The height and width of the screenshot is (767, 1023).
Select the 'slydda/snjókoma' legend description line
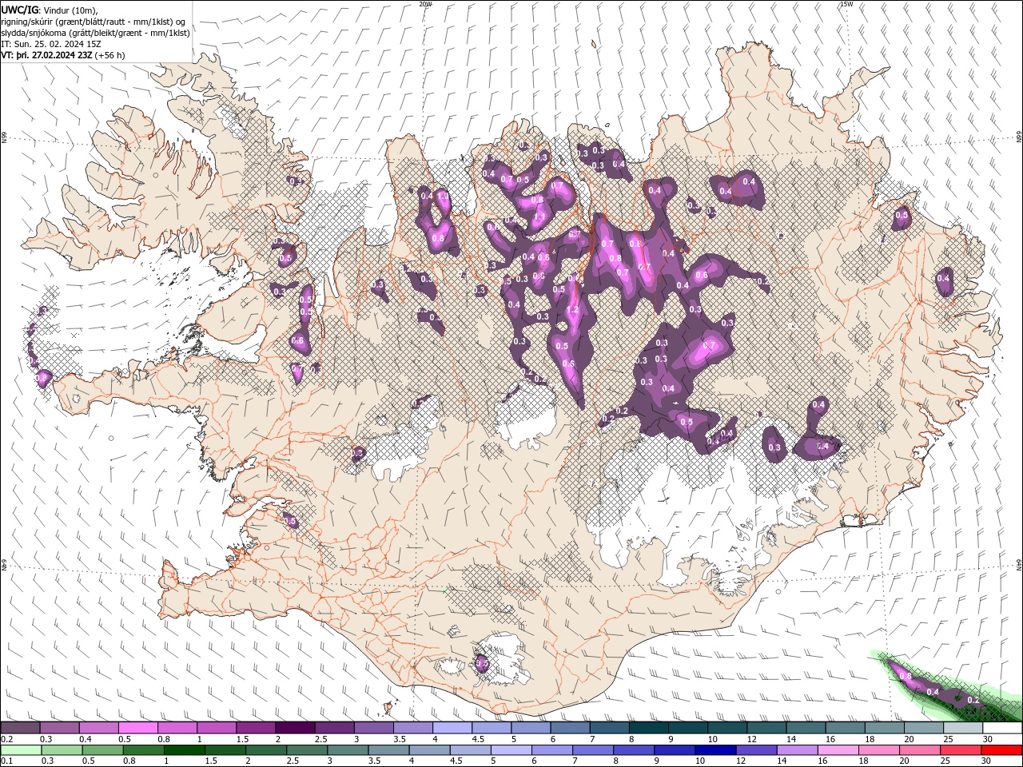(95, 33)
